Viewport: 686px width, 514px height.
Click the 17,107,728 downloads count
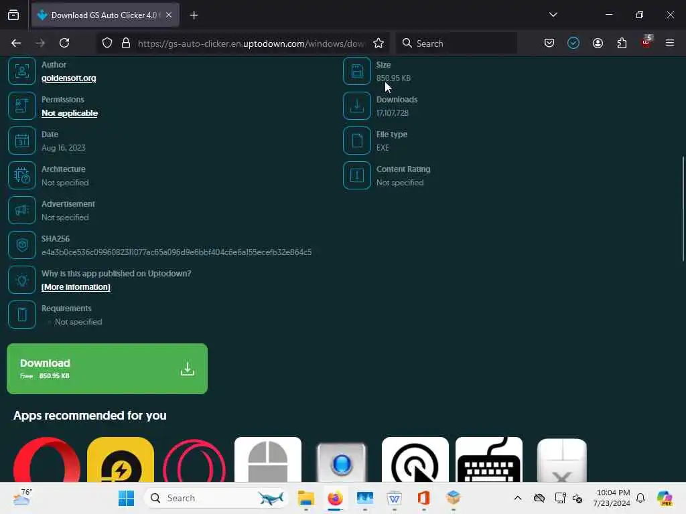[393, 113]
